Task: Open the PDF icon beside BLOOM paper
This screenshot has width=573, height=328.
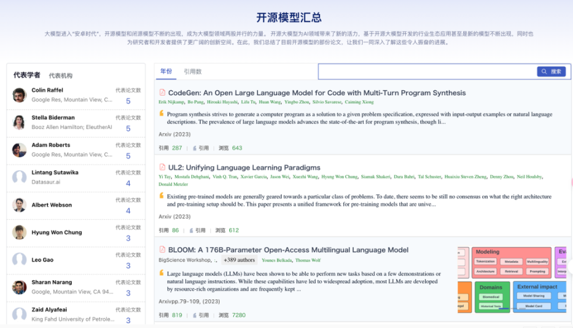Action: (x=162, y=249)
